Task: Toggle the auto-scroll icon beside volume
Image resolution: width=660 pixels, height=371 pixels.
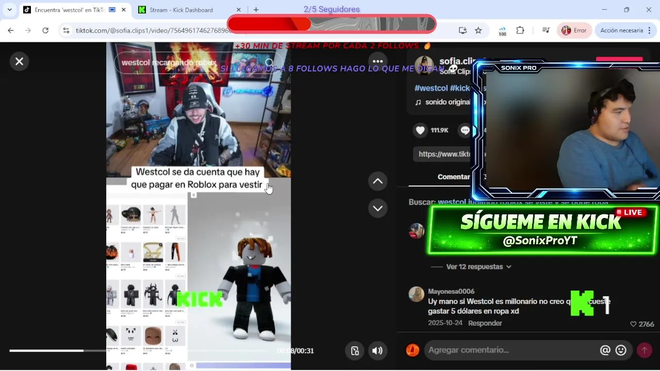Action: click(x=355, y=351)
